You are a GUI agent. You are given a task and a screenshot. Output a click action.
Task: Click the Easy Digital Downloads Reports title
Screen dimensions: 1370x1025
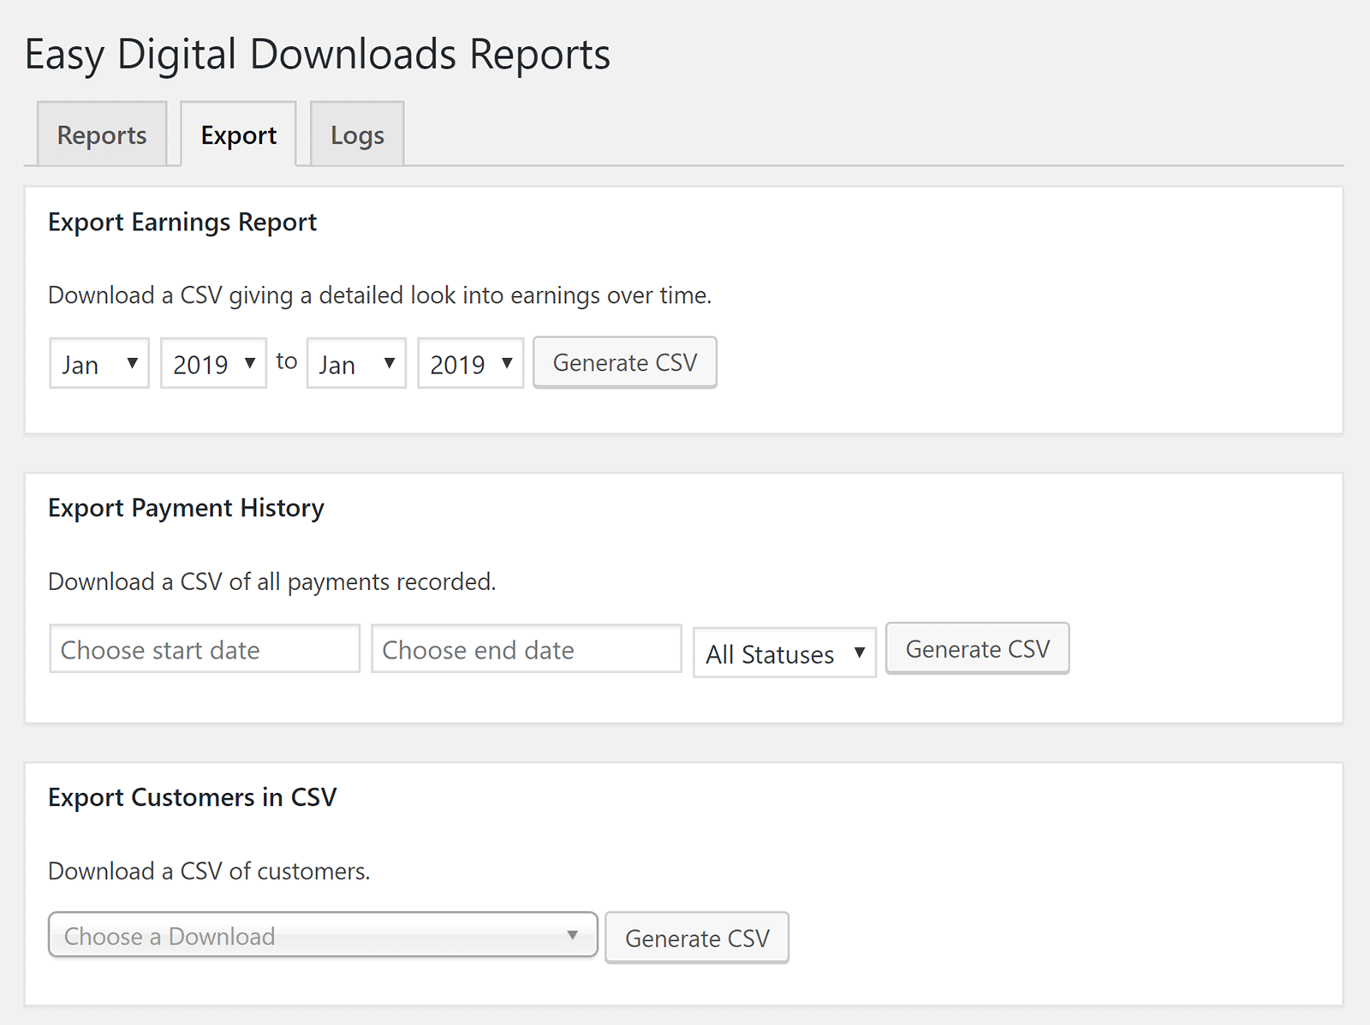click(x=317, y=55)
